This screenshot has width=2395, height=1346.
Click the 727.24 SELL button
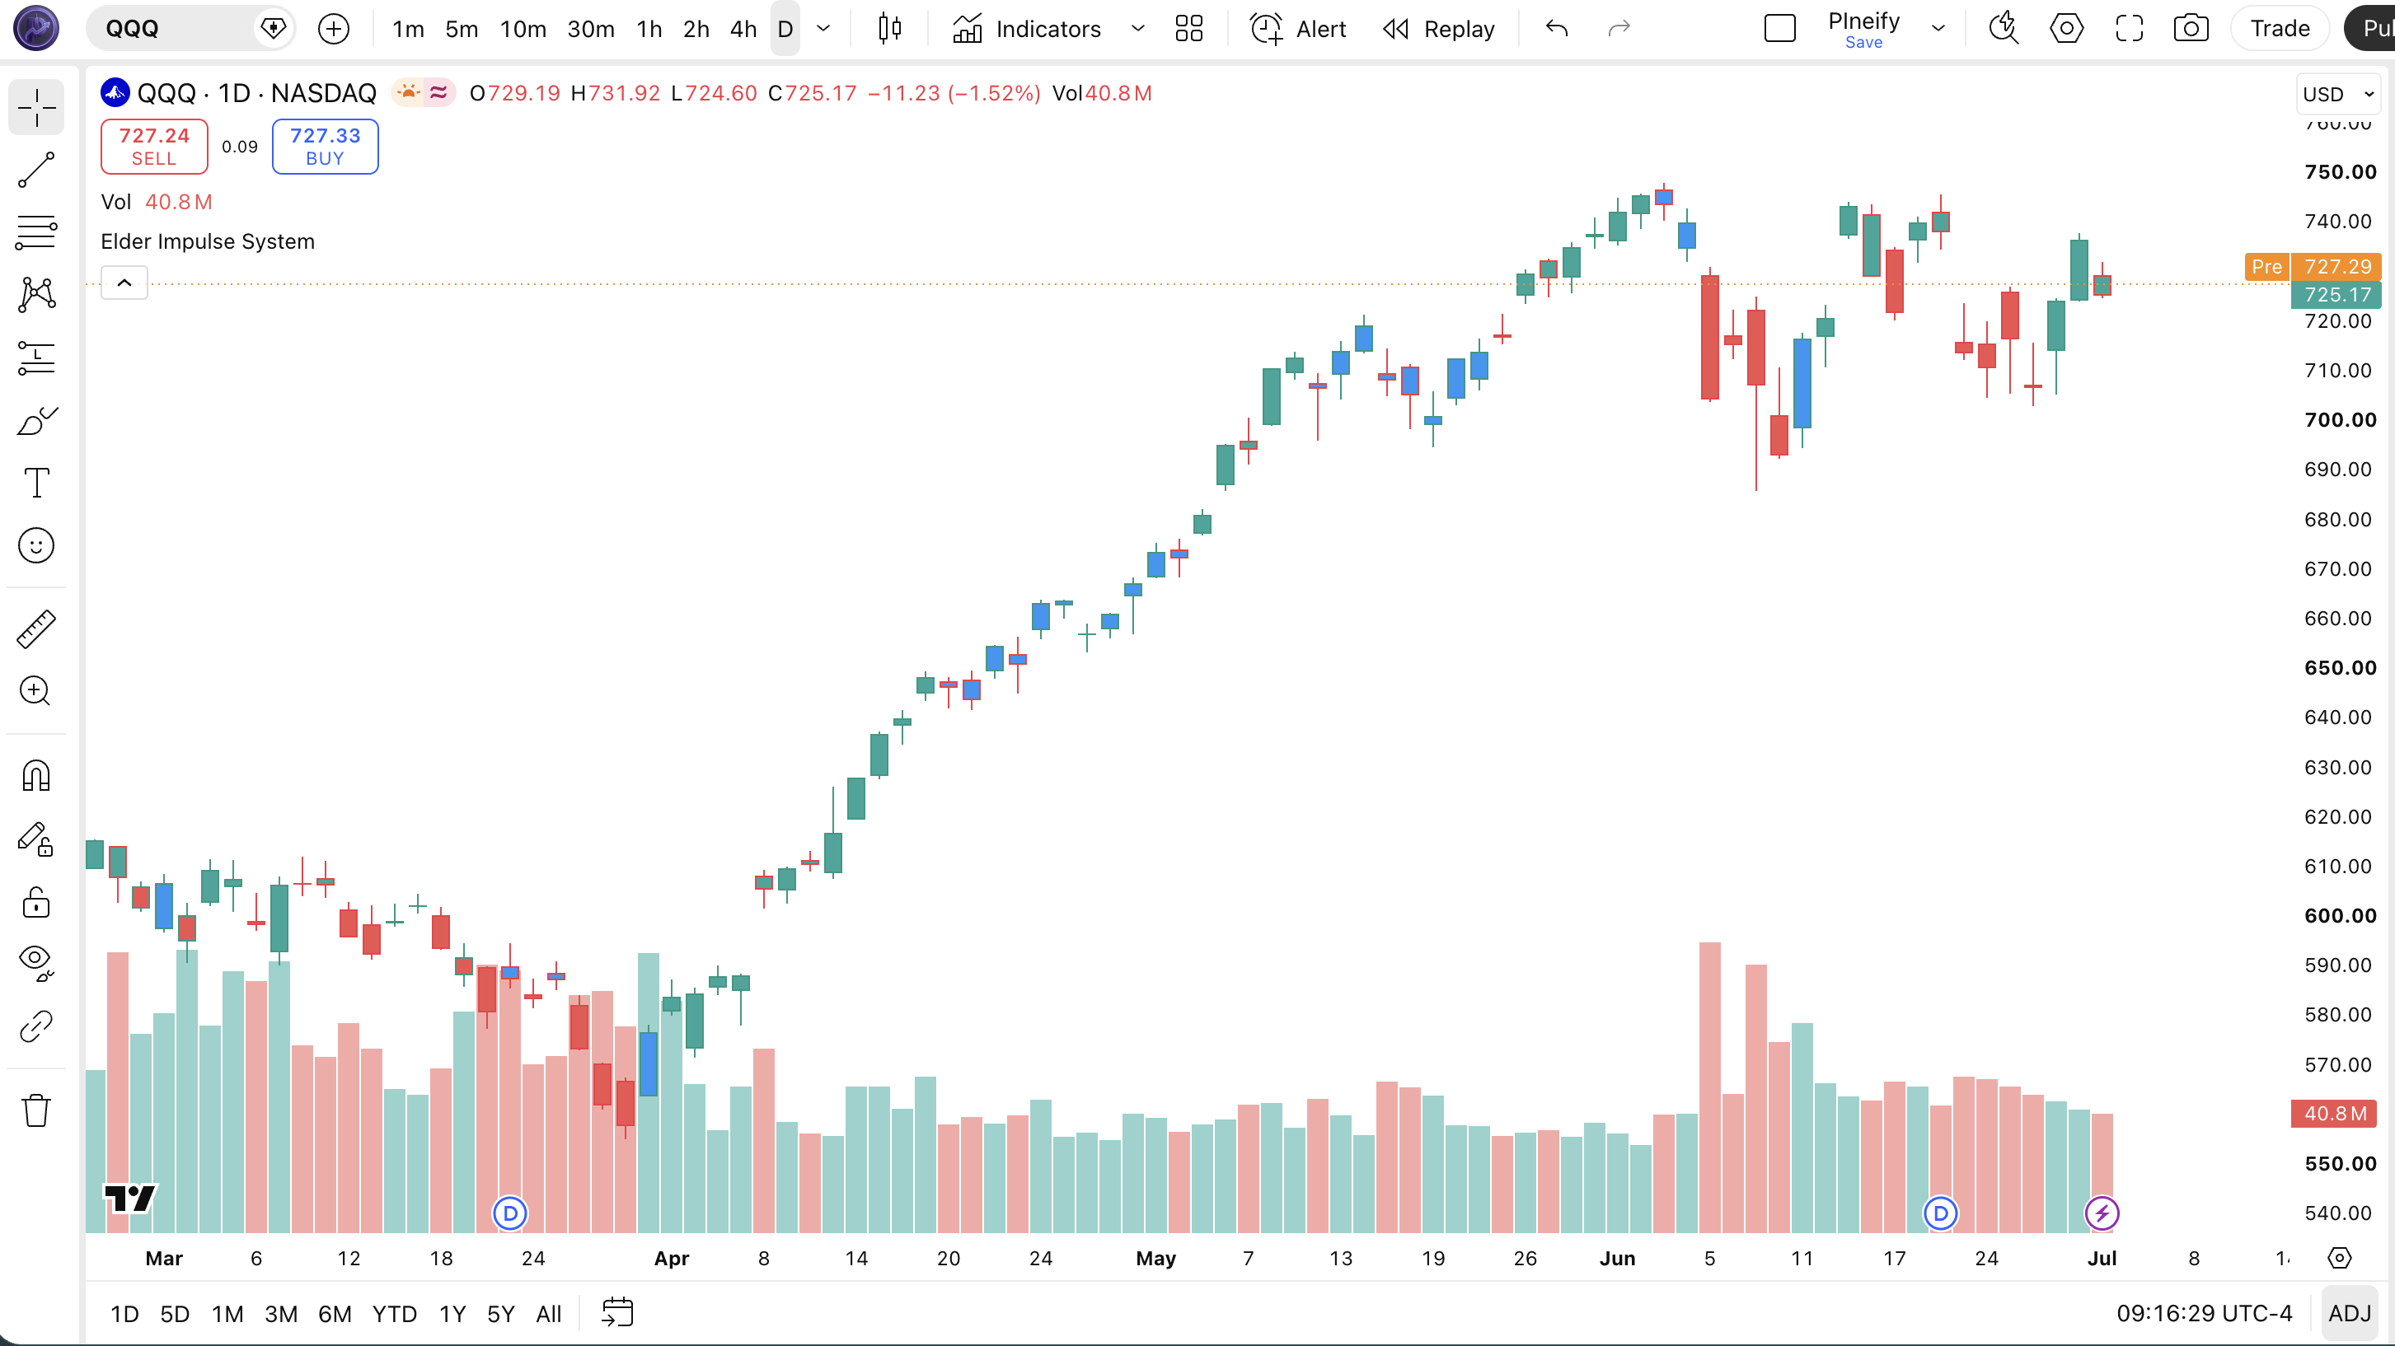(x=154, y=146)
